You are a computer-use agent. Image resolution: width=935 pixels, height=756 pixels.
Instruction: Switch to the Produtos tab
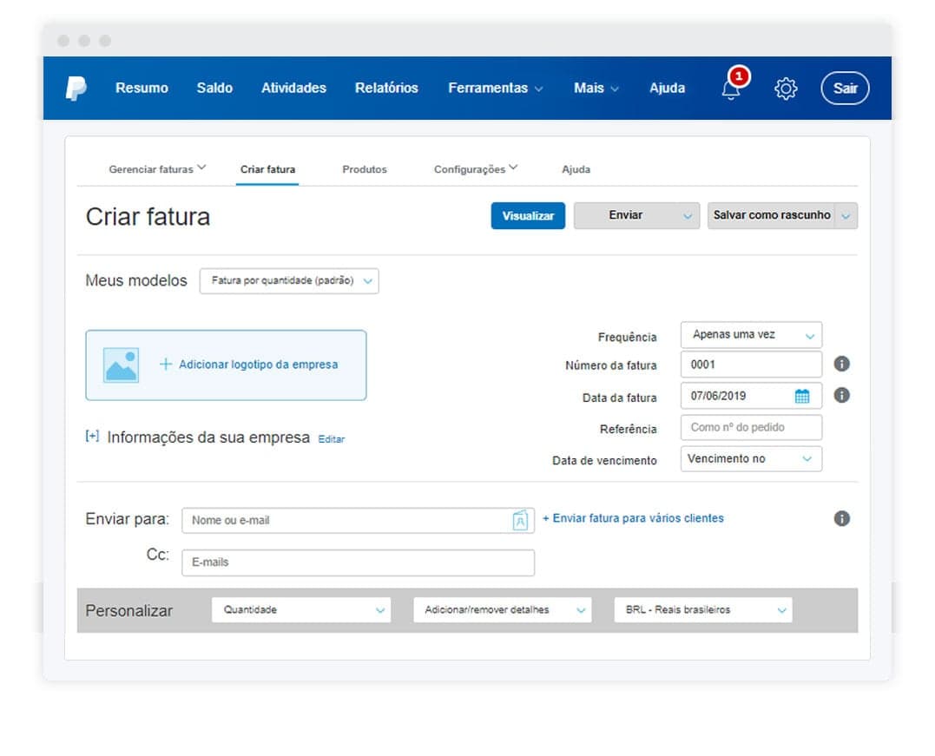click(365, 169)
